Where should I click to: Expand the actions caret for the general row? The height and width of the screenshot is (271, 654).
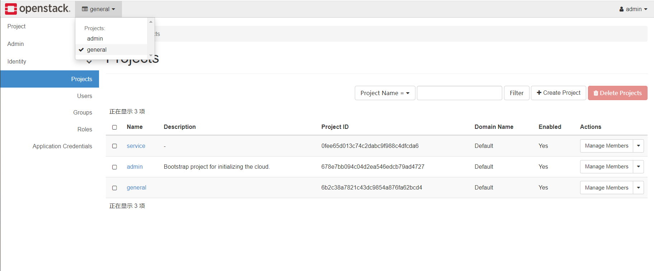(639, 187)
